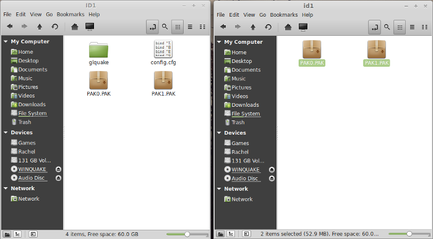Select PAK1.PAK in the id1 right window

point(377,53)
